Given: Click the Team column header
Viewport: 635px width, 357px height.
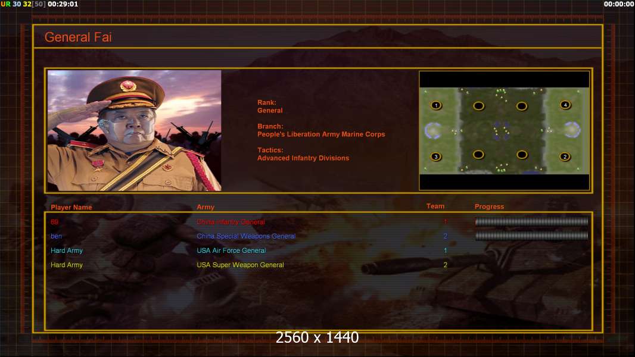Looking at the screenshot, I should pyautogui.click(x=435, y=206).
